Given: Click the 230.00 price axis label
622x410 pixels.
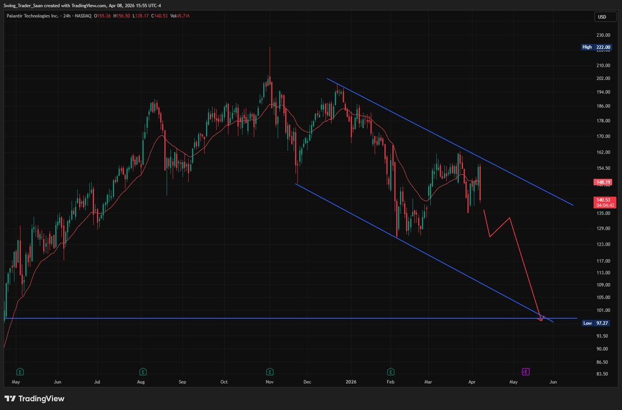Looking at the screenshot, I should [602, 35].
